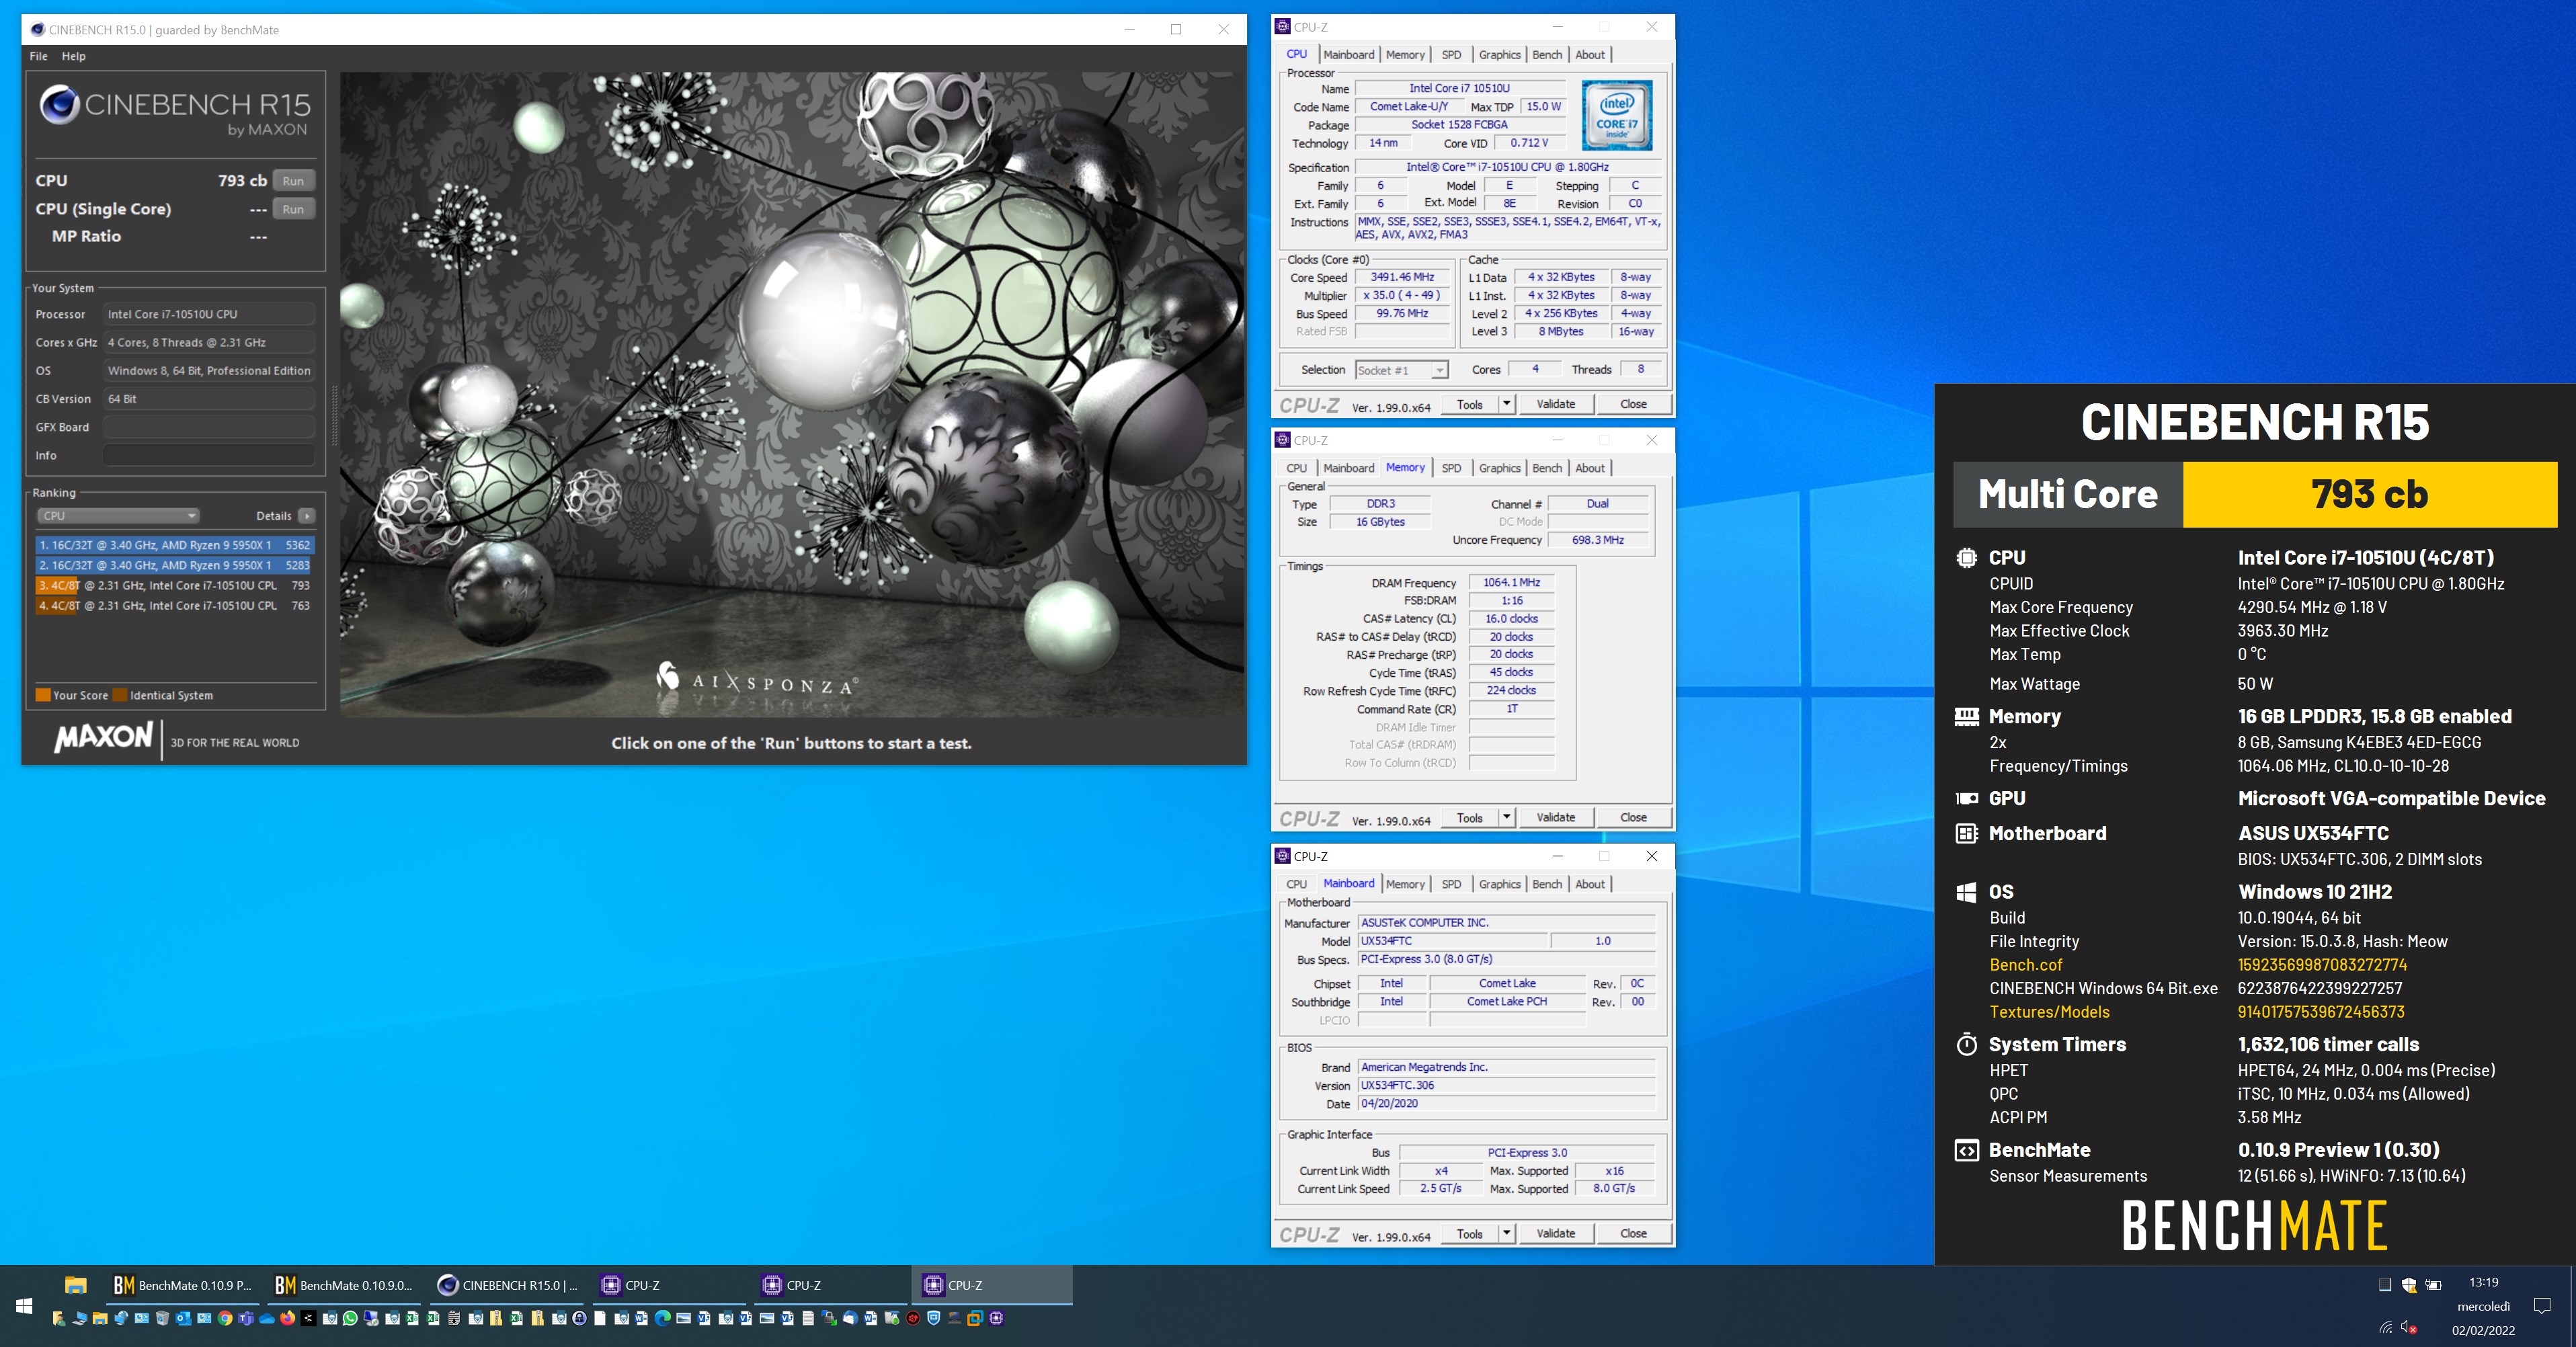Viewport: 2576px width, 1347px height.
Task: Open Outlook from the quick launch bar
Action: pyautogui.click(x=183, y=1318)
